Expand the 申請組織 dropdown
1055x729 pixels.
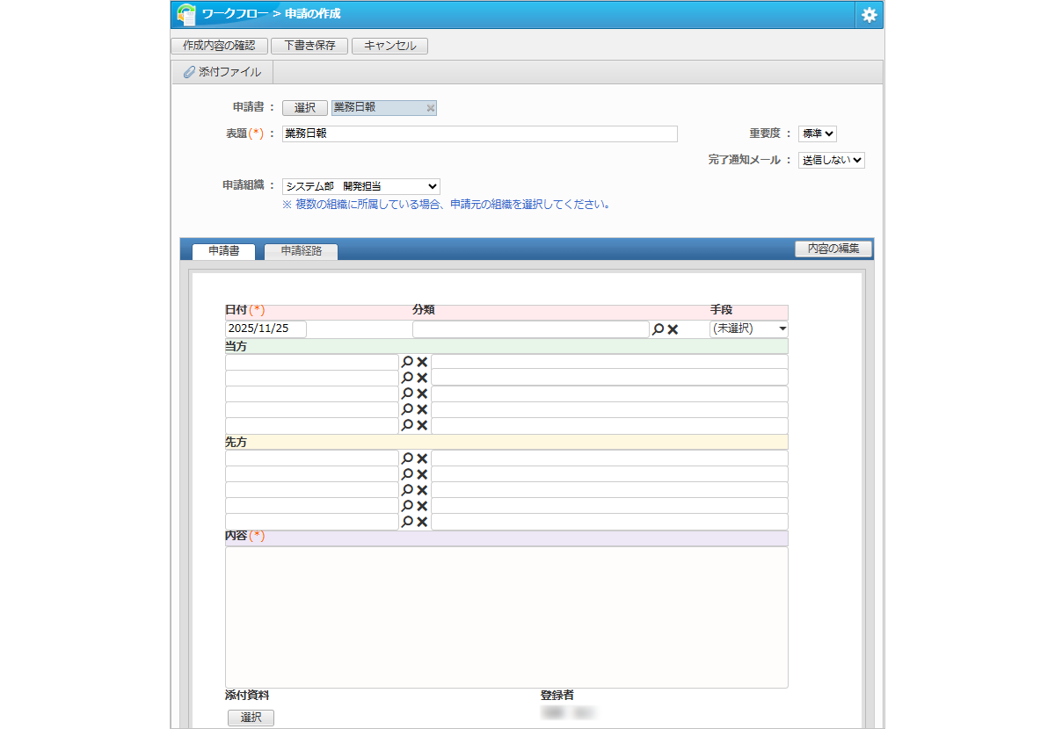coord(360,186)
